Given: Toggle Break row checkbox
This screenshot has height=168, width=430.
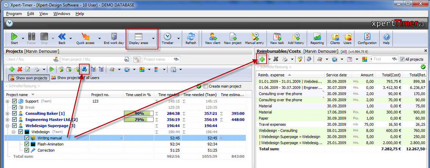Looking at the screenshot, I should (x=14, y=107).
